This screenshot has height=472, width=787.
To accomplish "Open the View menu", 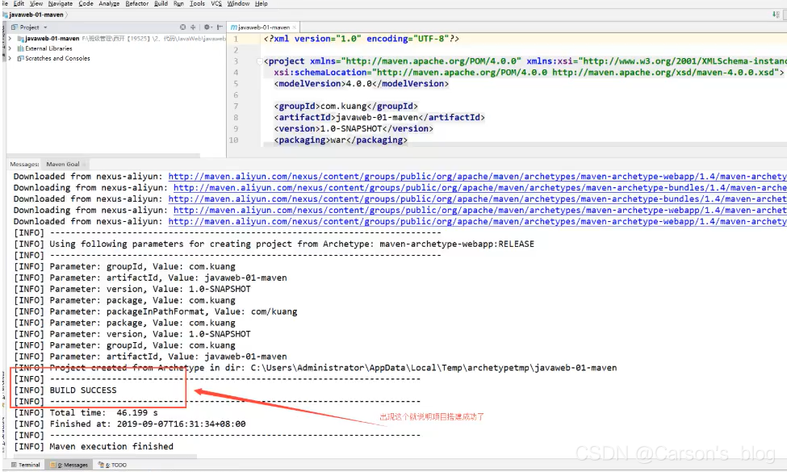I will [36, 3].
